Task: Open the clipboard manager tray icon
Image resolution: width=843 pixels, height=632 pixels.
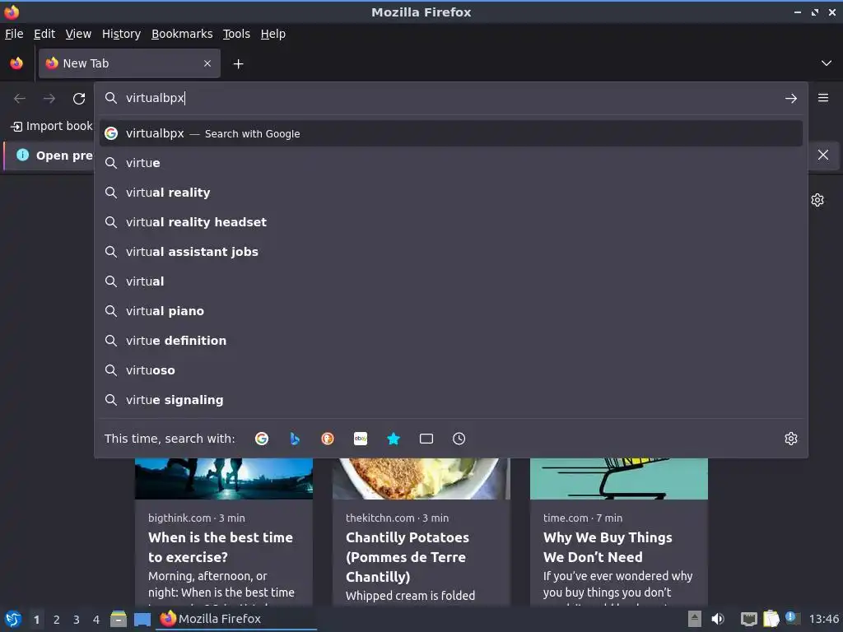Action: 771,619
